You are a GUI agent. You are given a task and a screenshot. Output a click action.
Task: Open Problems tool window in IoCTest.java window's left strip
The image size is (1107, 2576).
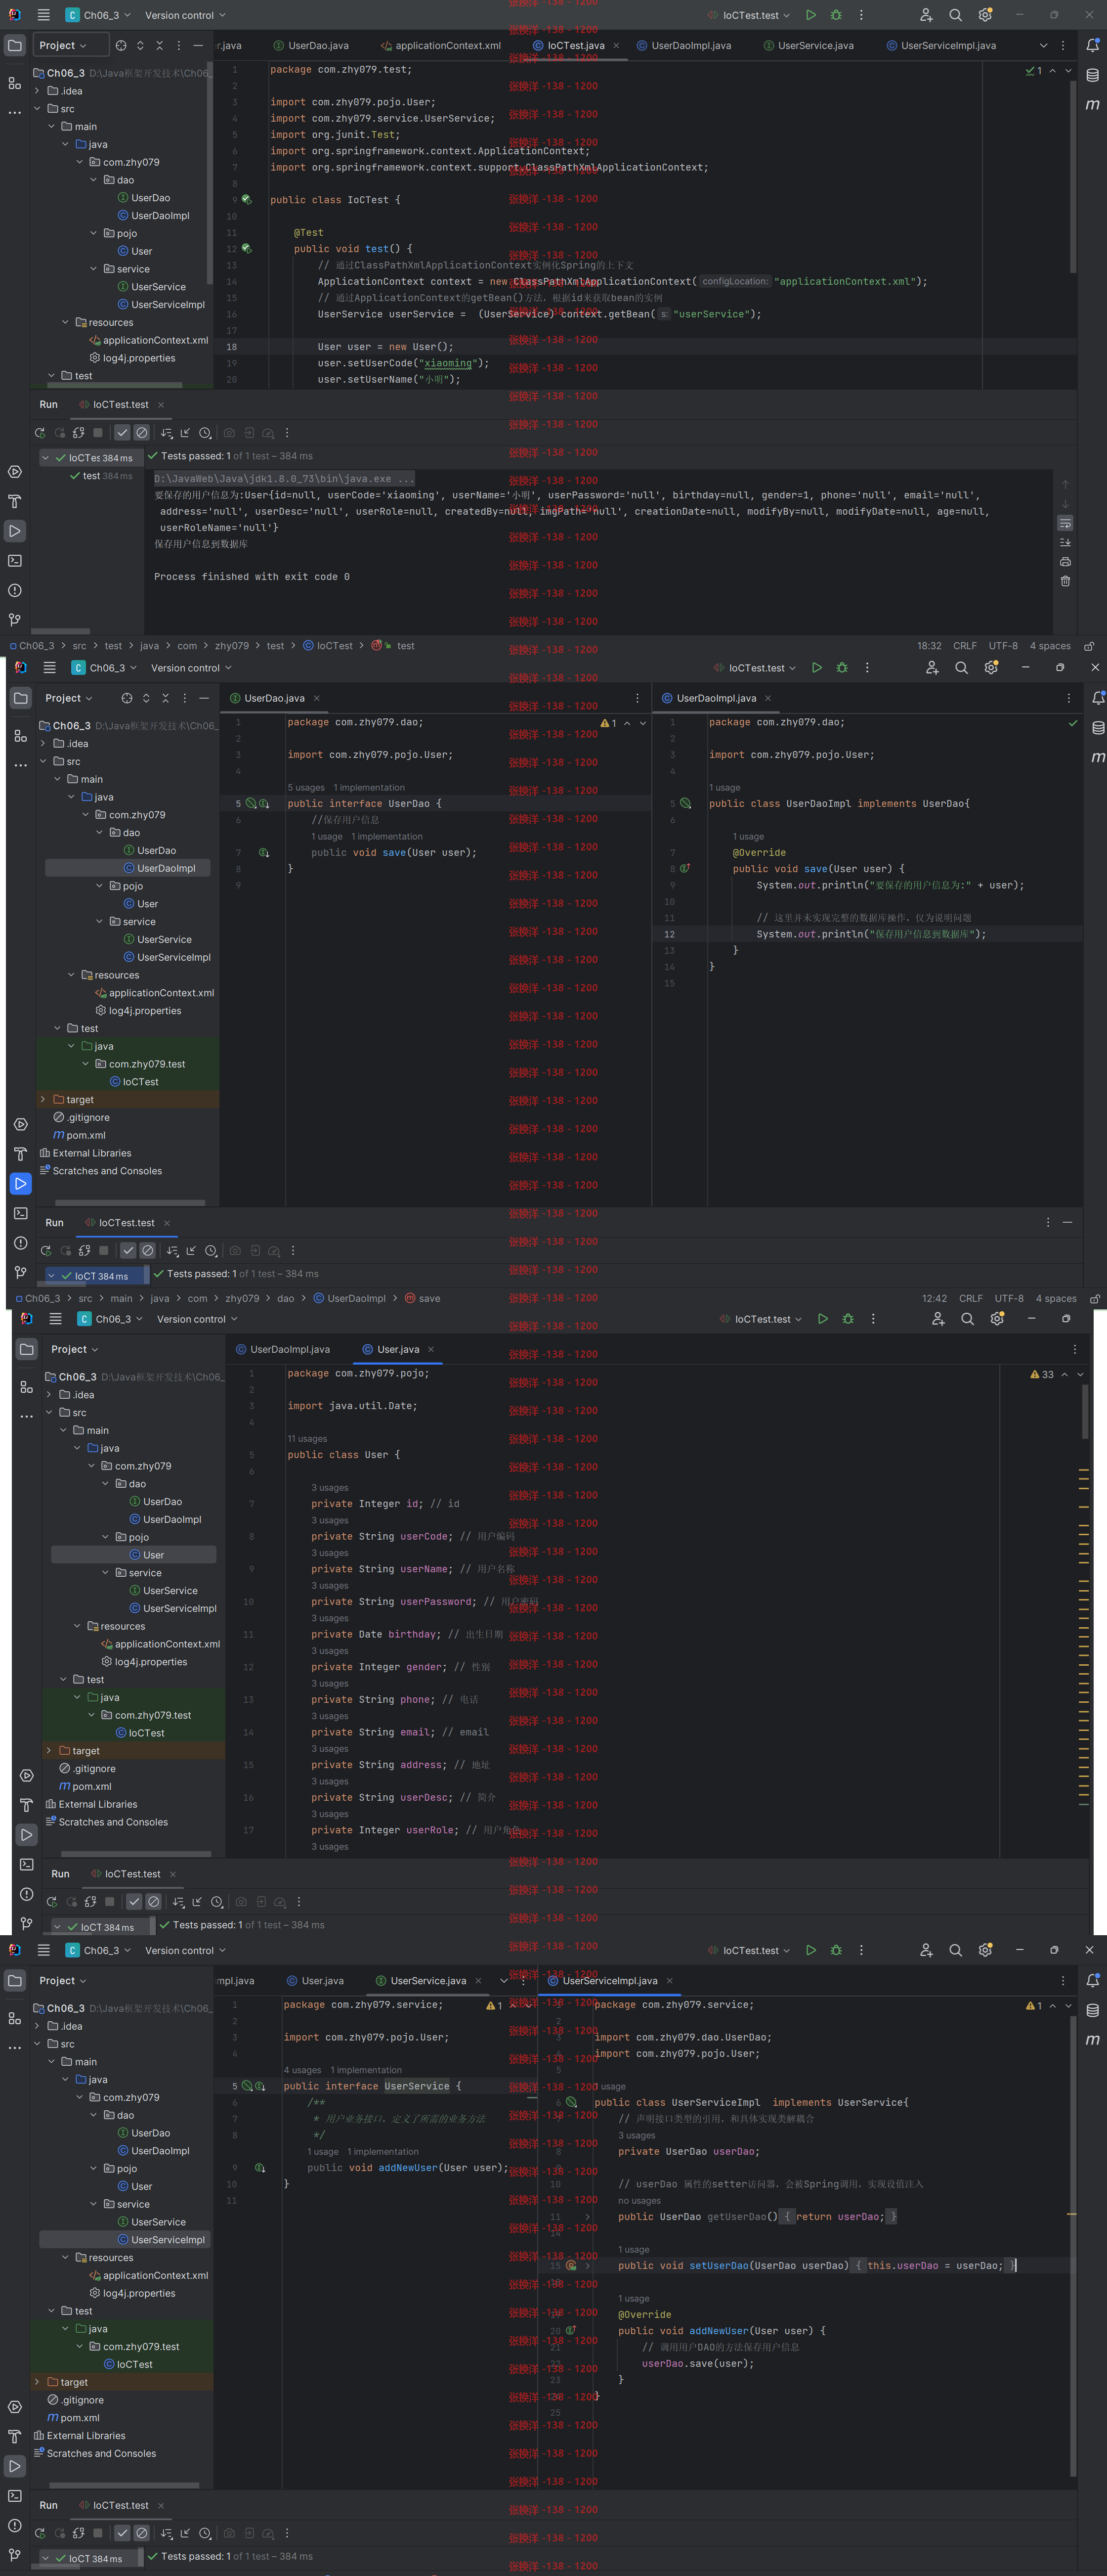[x=15, y=590]
